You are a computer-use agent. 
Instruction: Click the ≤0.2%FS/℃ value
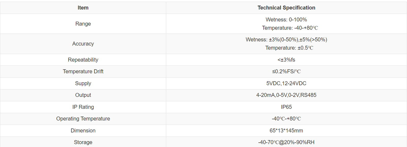286,72
